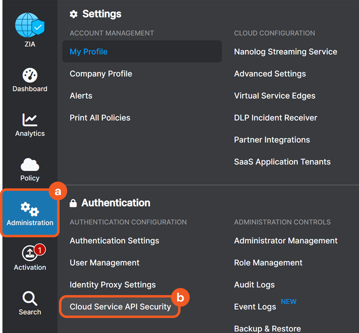Open Advanced Settings link

click(x=270, y=74)
